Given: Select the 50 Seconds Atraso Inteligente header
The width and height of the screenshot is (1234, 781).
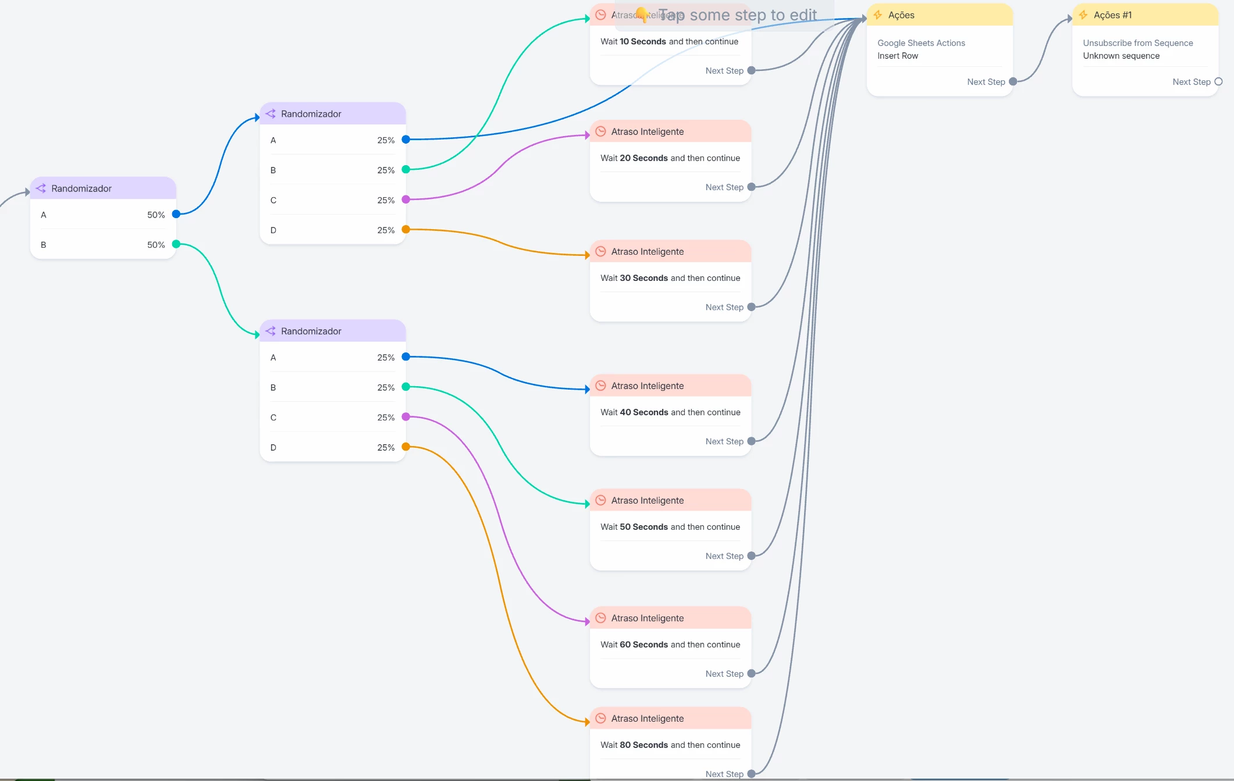Looking at the screenshot, I should click(671, 501).
